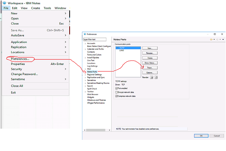Click the tree scrollbar left arrow
Image resolution: width=226 pixels, height=151 pixels.
(x=85, y=130)
